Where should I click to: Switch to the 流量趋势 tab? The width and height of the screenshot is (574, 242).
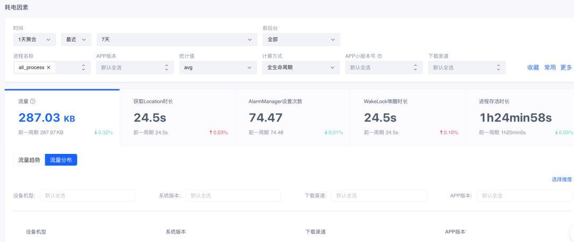(29, 160)
